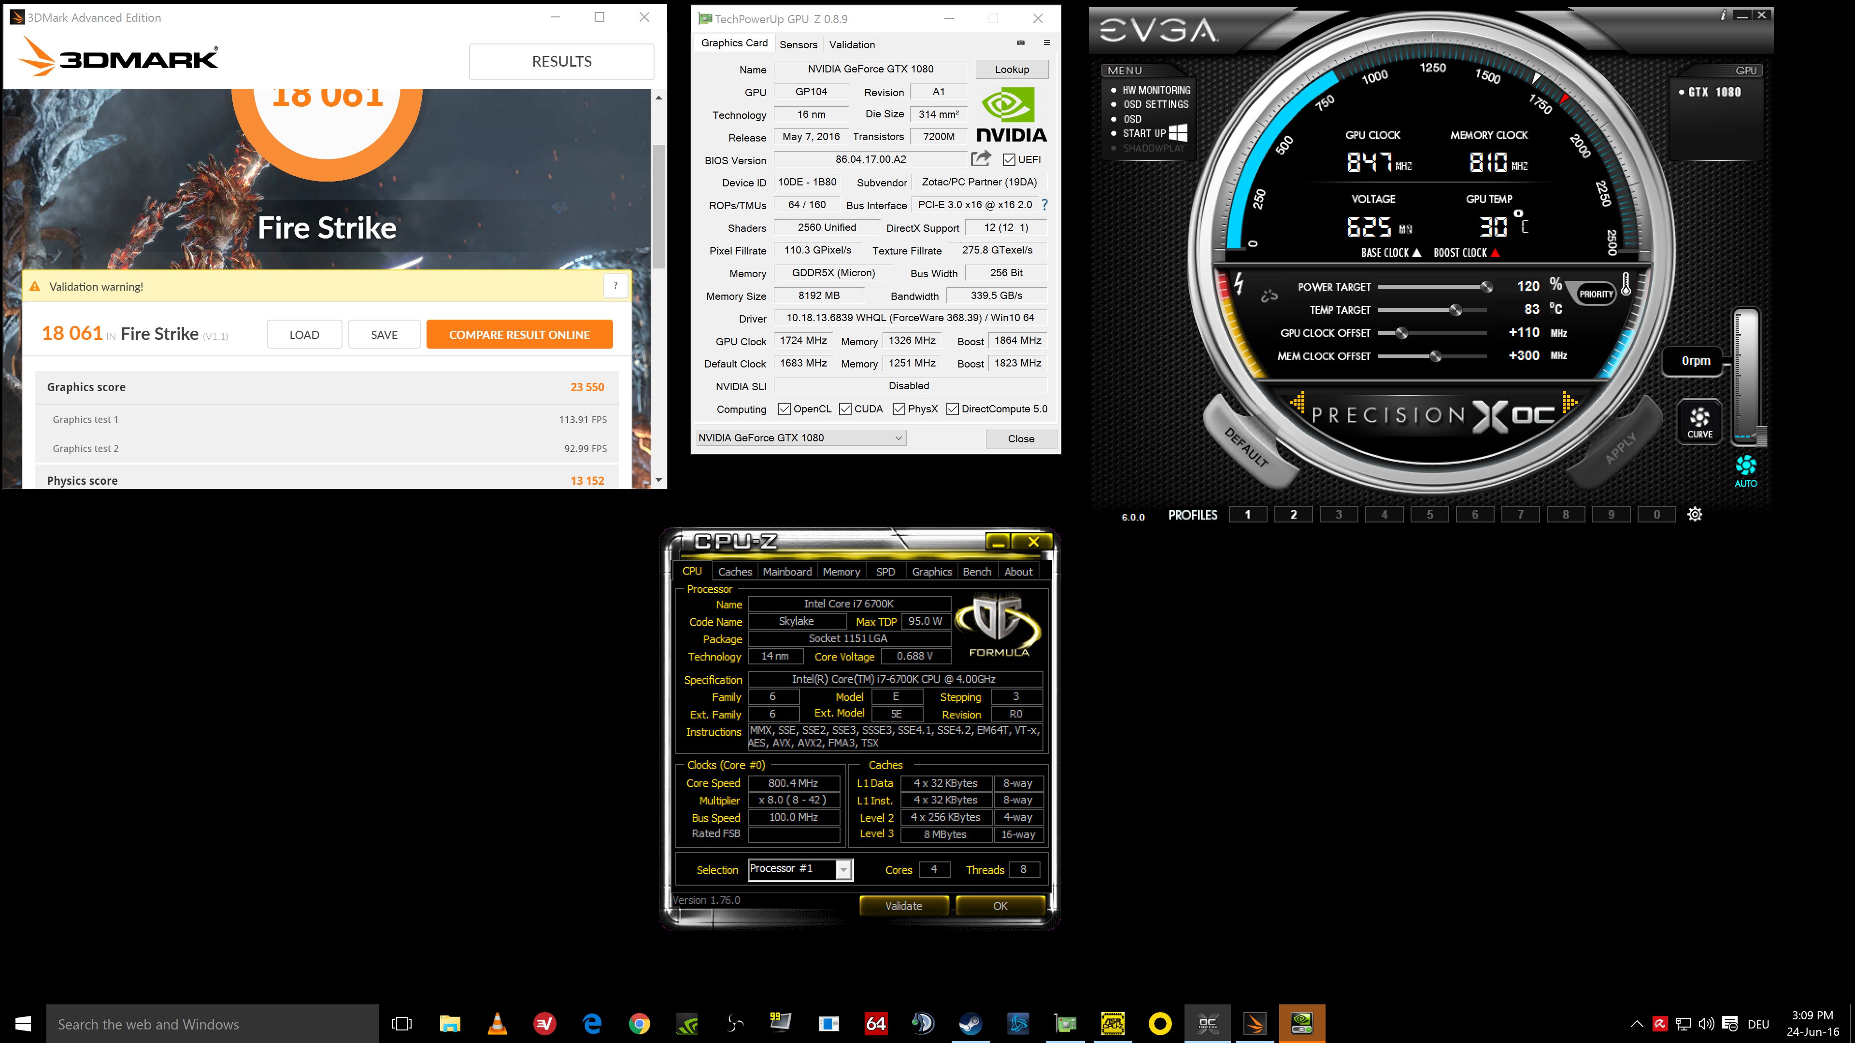This screenshot has height=1043, width=1855.
Task: Click the Bus Interface question mark in GPU-Z
Action: [x=1044, y=205]
